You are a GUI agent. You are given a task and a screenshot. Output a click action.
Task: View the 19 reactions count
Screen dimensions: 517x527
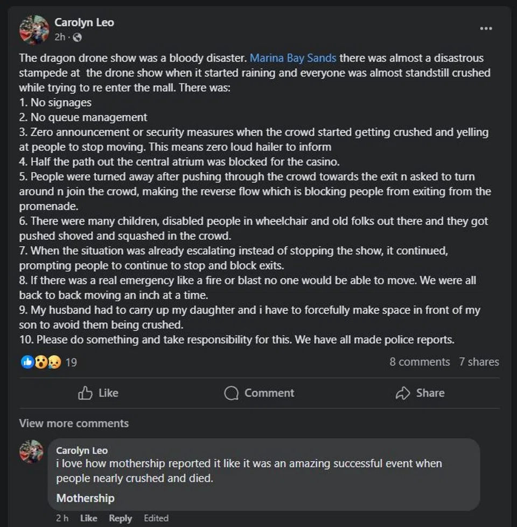click(71, 362)
